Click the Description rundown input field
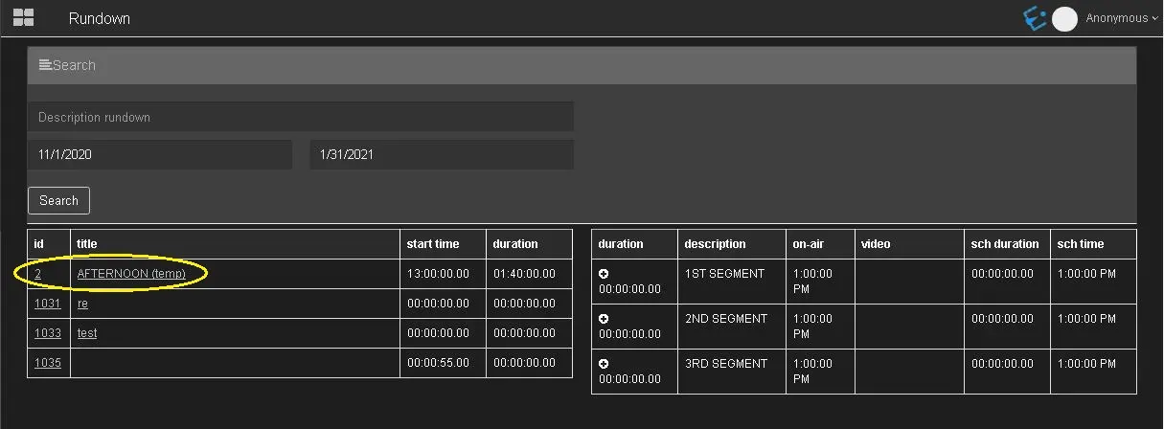This screenshot has width=1164, height=429. click(300, 117)
